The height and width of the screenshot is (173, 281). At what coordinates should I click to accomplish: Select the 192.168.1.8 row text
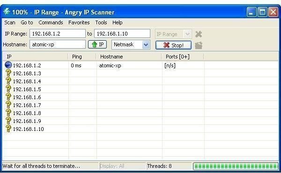click(27, 113)
